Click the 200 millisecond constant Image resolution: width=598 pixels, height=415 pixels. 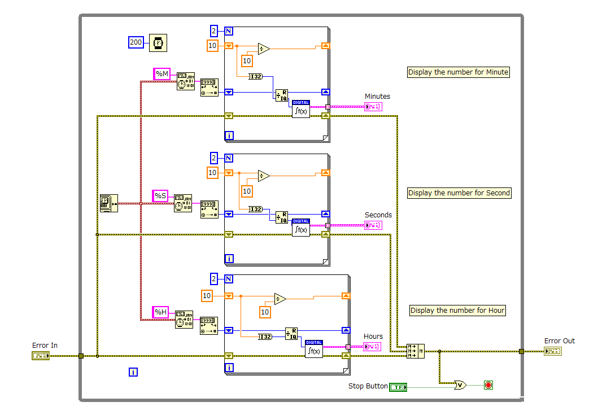tap(136, 42)
